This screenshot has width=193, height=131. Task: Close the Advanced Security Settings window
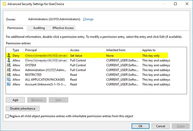click(187, 4)
